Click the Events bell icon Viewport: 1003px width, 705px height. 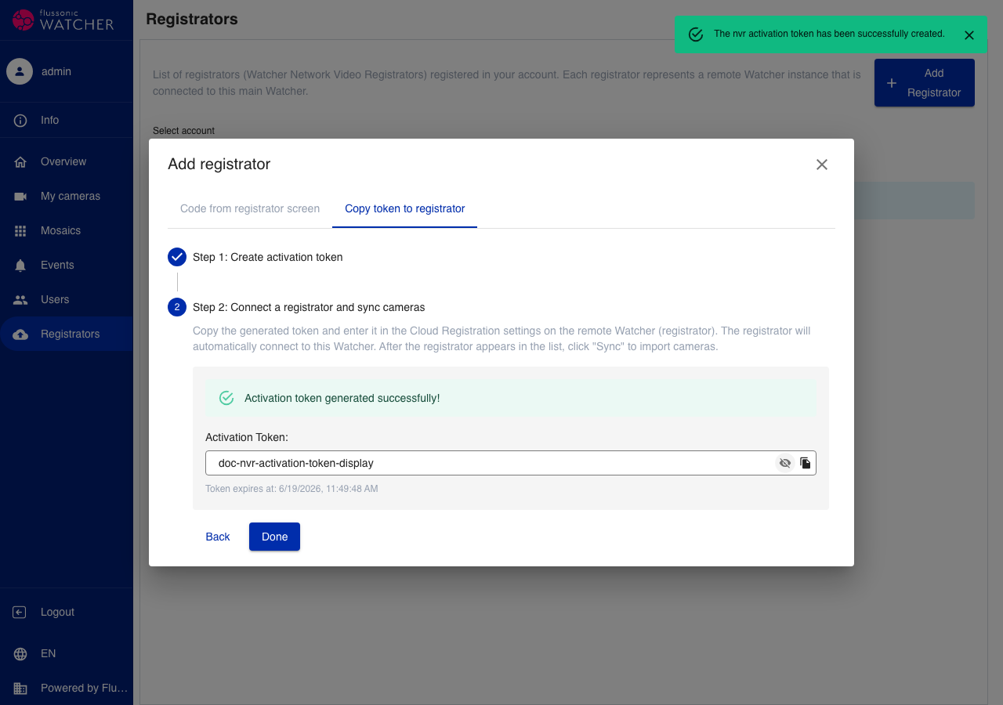pyautogui.click(x=20, y=266)
